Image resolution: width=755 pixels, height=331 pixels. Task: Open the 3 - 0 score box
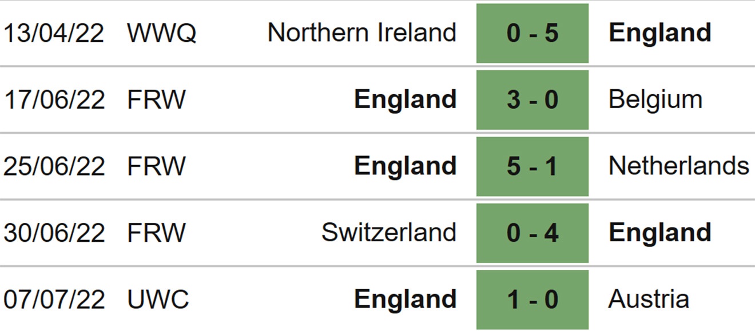(x=533, y=100)
